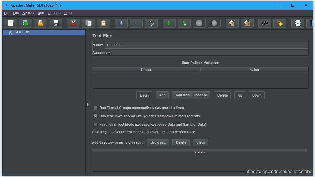Open the Templates icon in toolbar
Screen dimensions: 315x177
click(25, 23)
